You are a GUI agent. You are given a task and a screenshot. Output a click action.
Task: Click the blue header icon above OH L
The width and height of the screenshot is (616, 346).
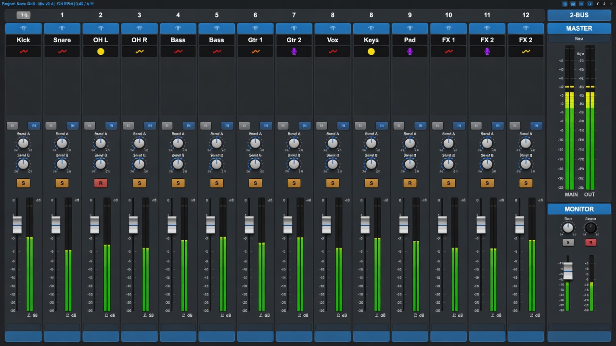[x=101, y=28]
